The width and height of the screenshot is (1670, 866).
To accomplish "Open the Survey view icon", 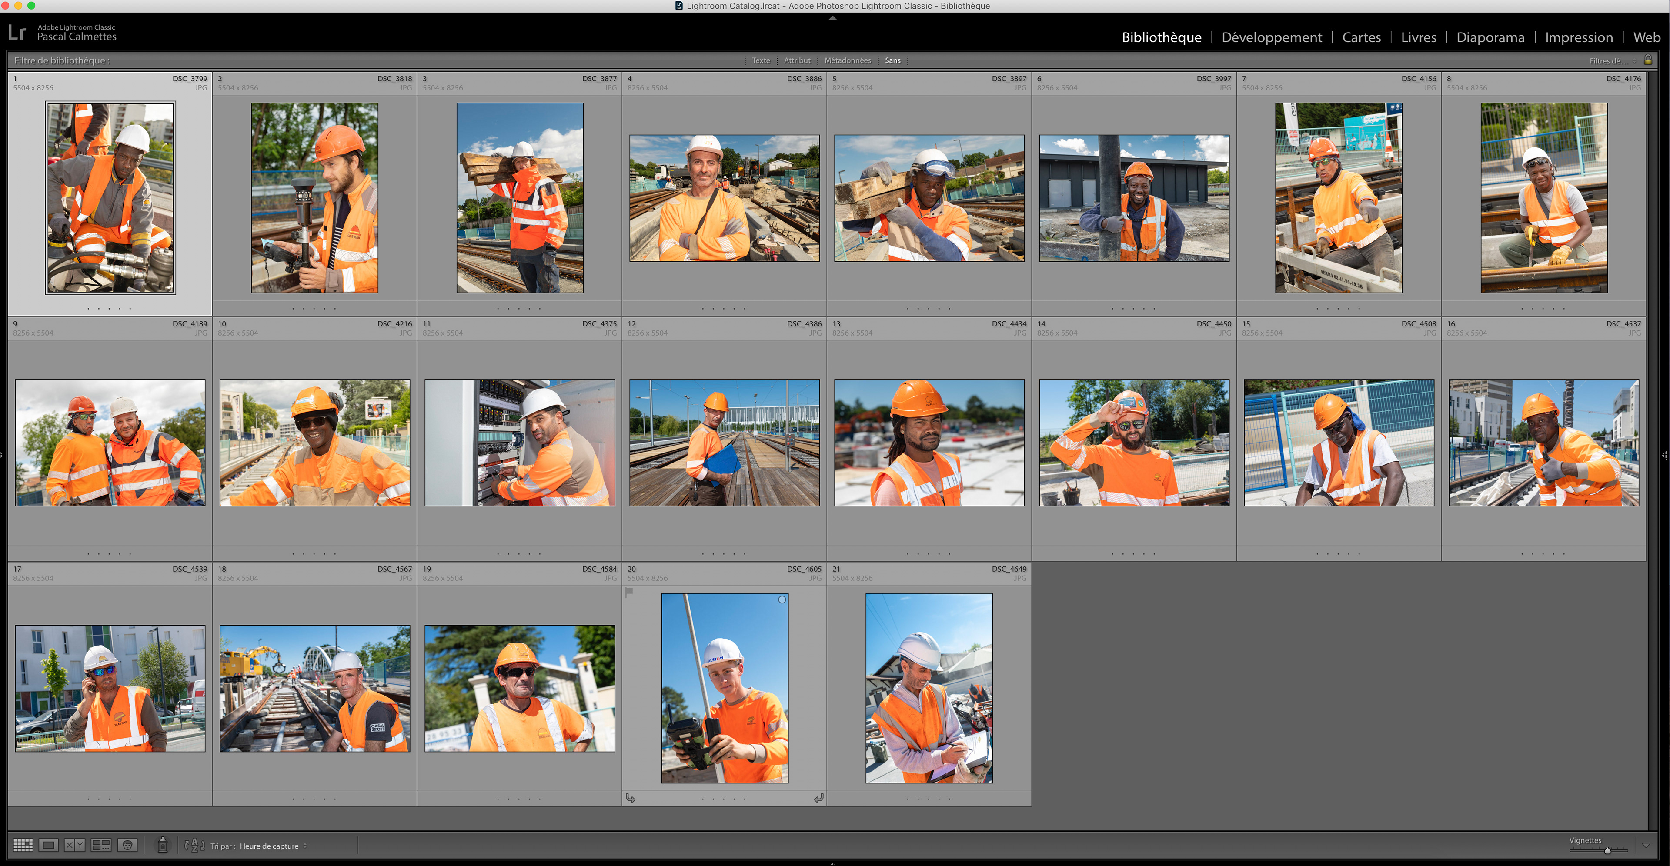I will [101, 845].
